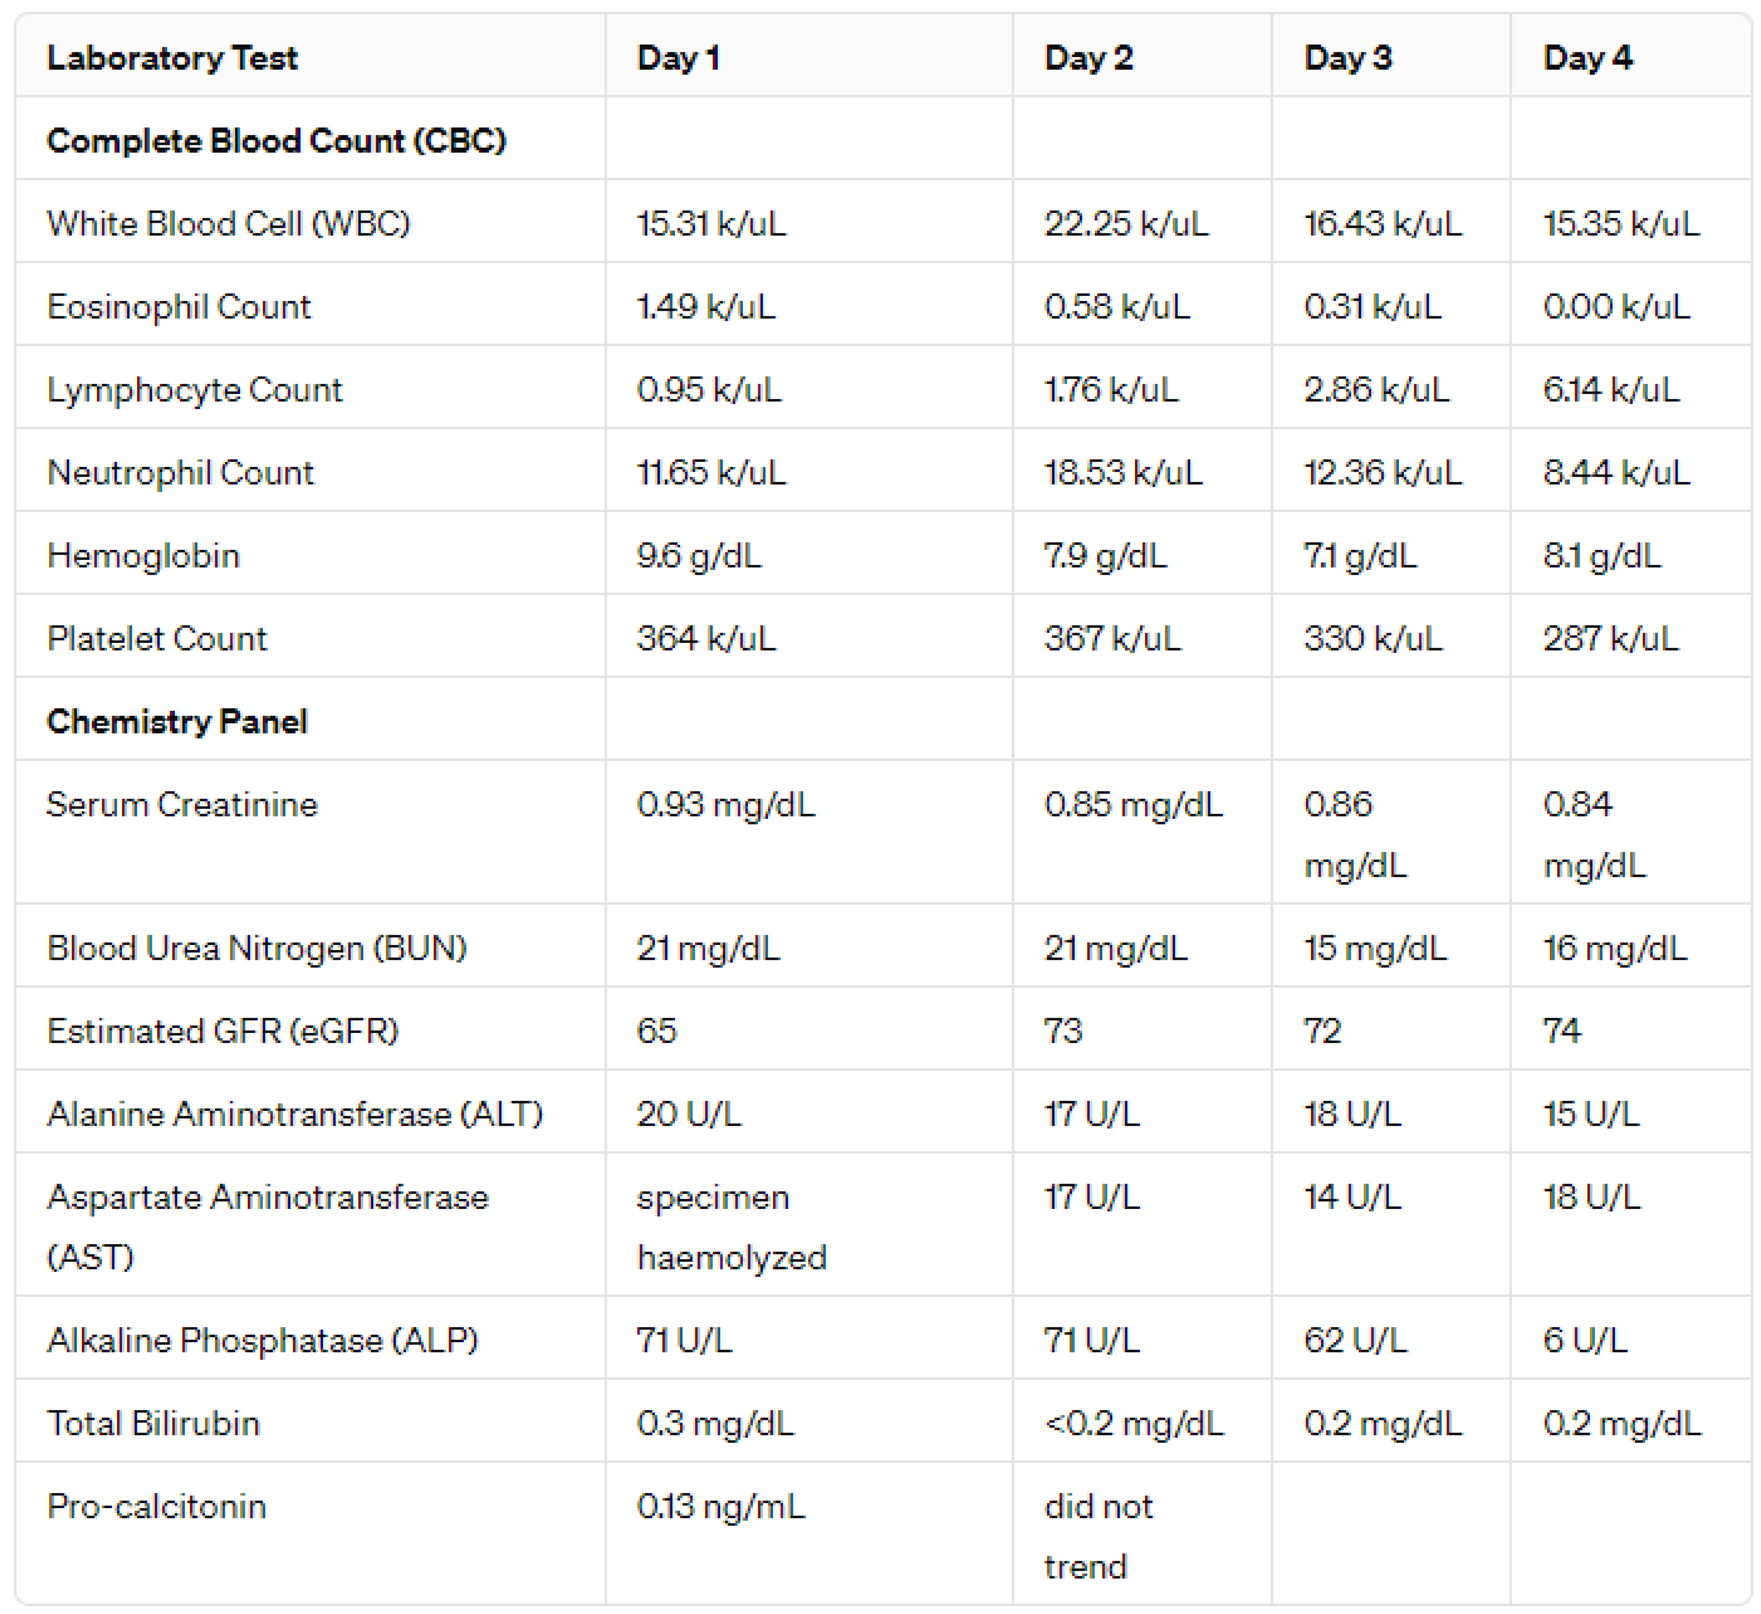Click the Serum Creatinine row label
The width and height of the screenshot is (1761, 1614).
[x=182, y=804]
